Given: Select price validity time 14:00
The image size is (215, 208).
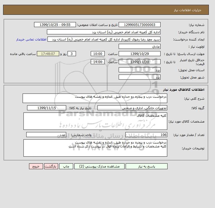Looking at the screenshot, I should pyautogui.click(x=98, y=62).
